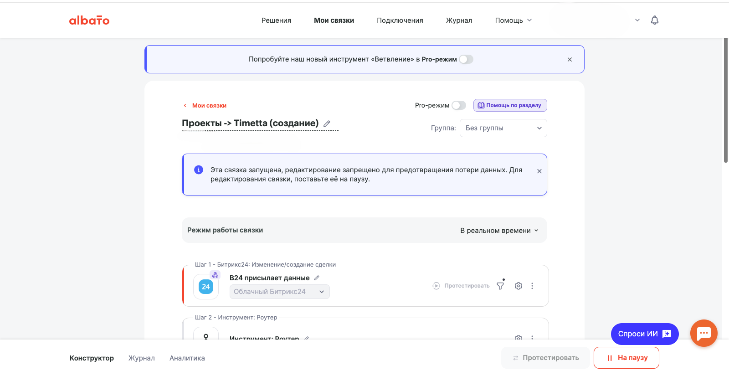Go back via the Мои связки breadcrumb link

point(209,105)
